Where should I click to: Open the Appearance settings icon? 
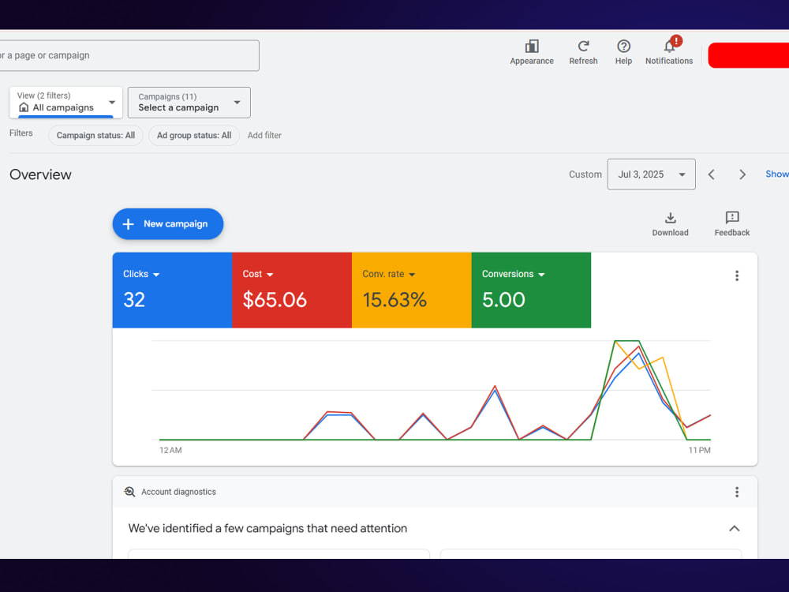[531, 52]
